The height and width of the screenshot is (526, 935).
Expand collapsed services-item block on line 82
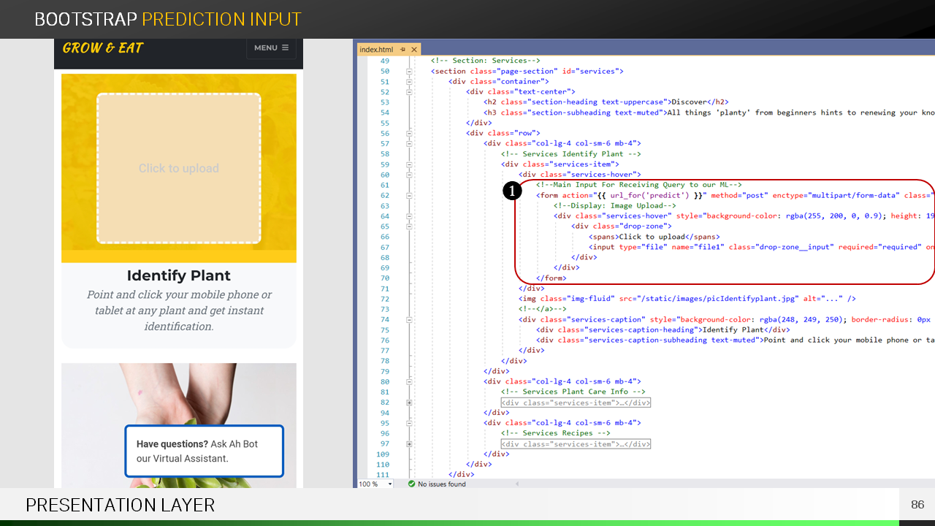tap(409, 403)
